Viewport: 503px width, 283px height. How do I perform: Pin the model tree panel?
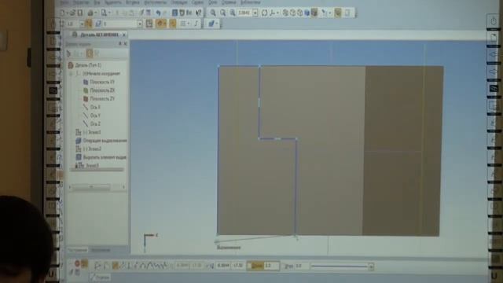[120, 44]
